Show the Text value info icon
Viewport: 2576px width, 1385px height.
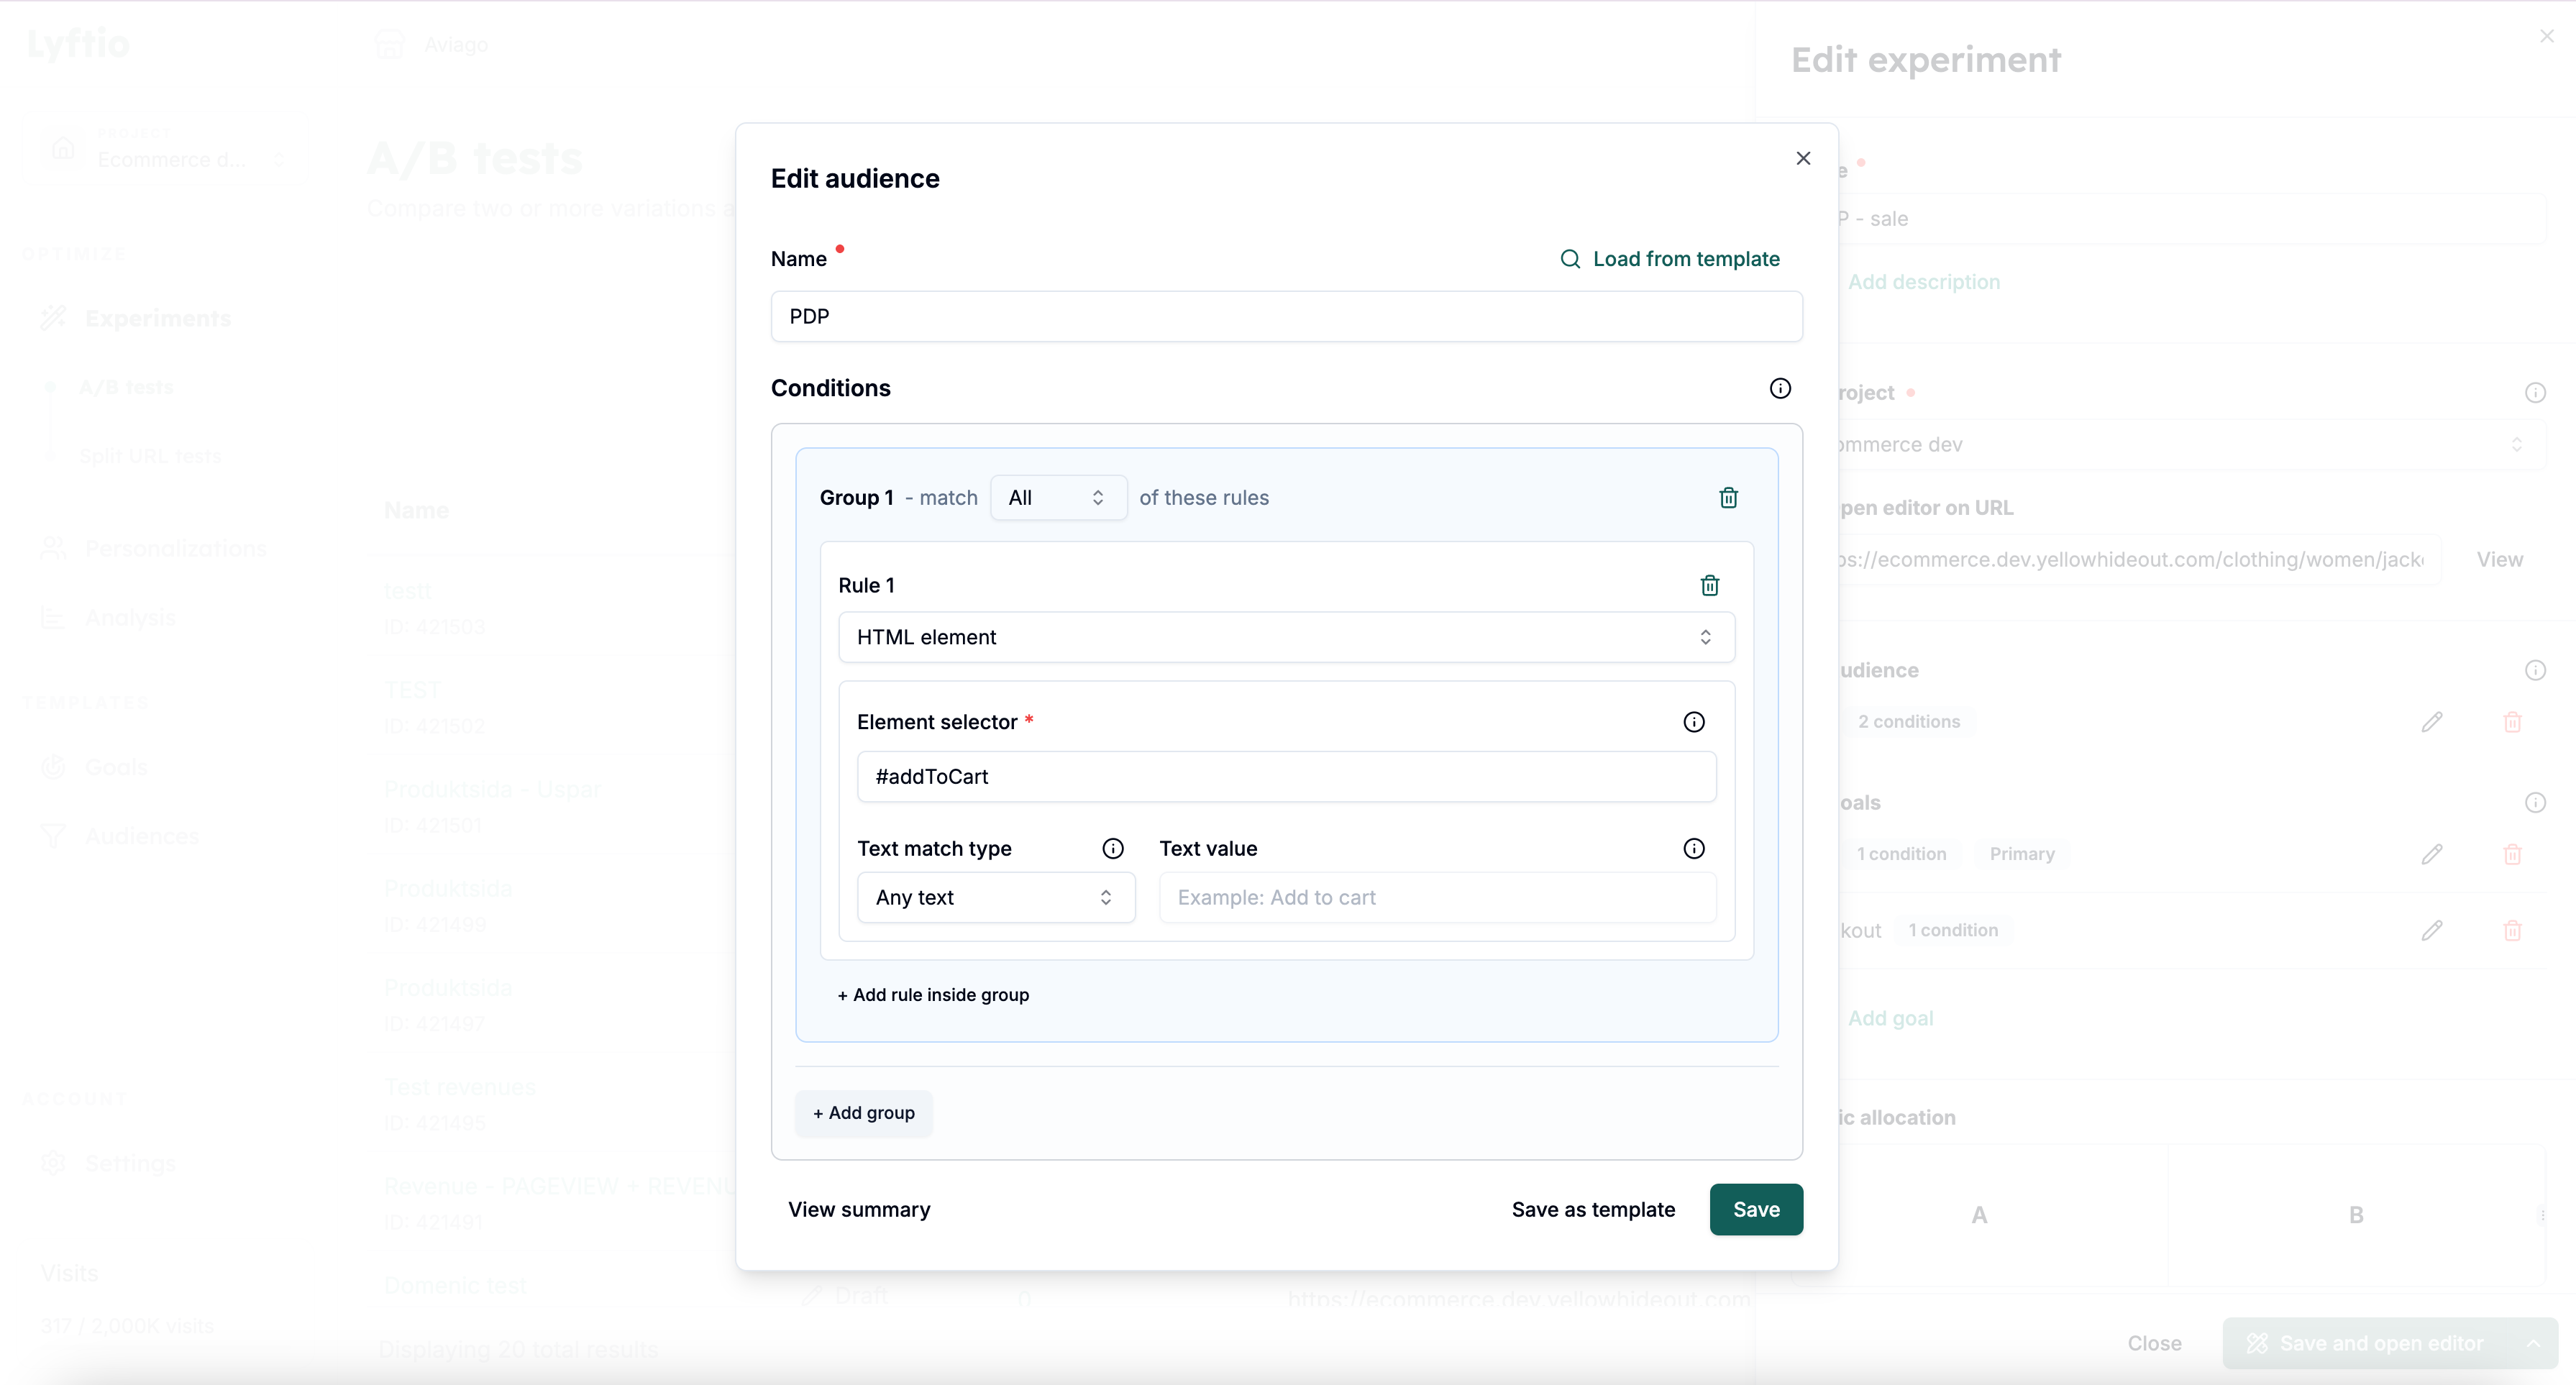[1694, 849]
